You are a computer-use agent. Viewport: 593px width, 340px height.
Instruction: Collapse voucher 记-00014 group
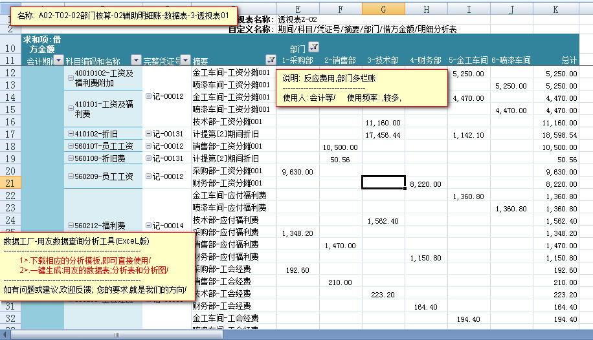pyautogui.click(x=148, y=226)
